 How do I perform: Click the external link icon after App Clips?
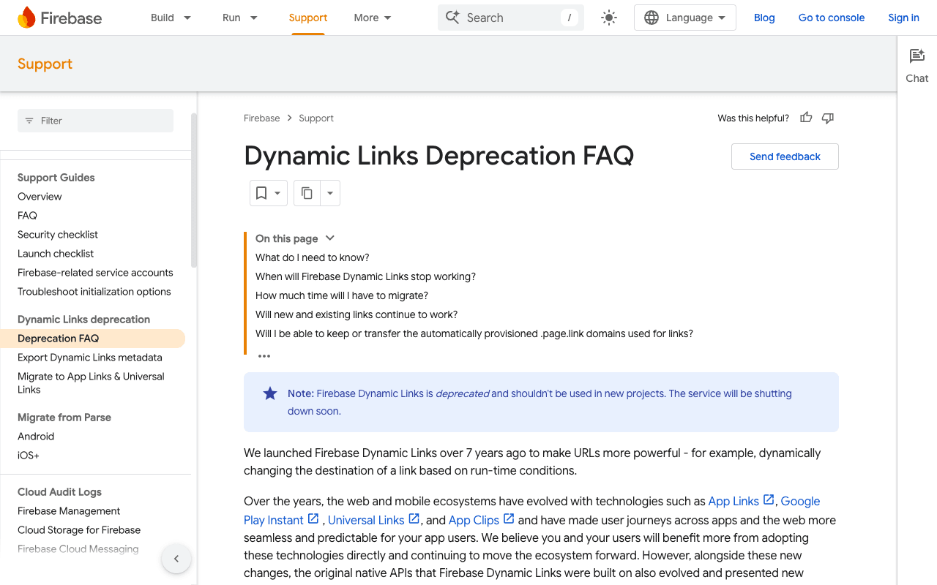[509, 519]
